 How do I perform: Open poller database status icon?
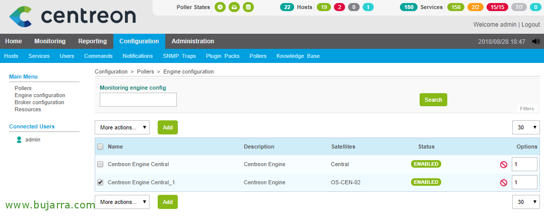[x=248, y=7]
